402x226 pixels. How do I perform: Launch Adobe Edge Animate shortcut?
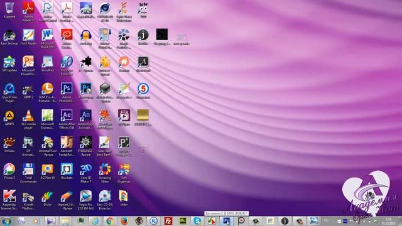click(86, 120)
